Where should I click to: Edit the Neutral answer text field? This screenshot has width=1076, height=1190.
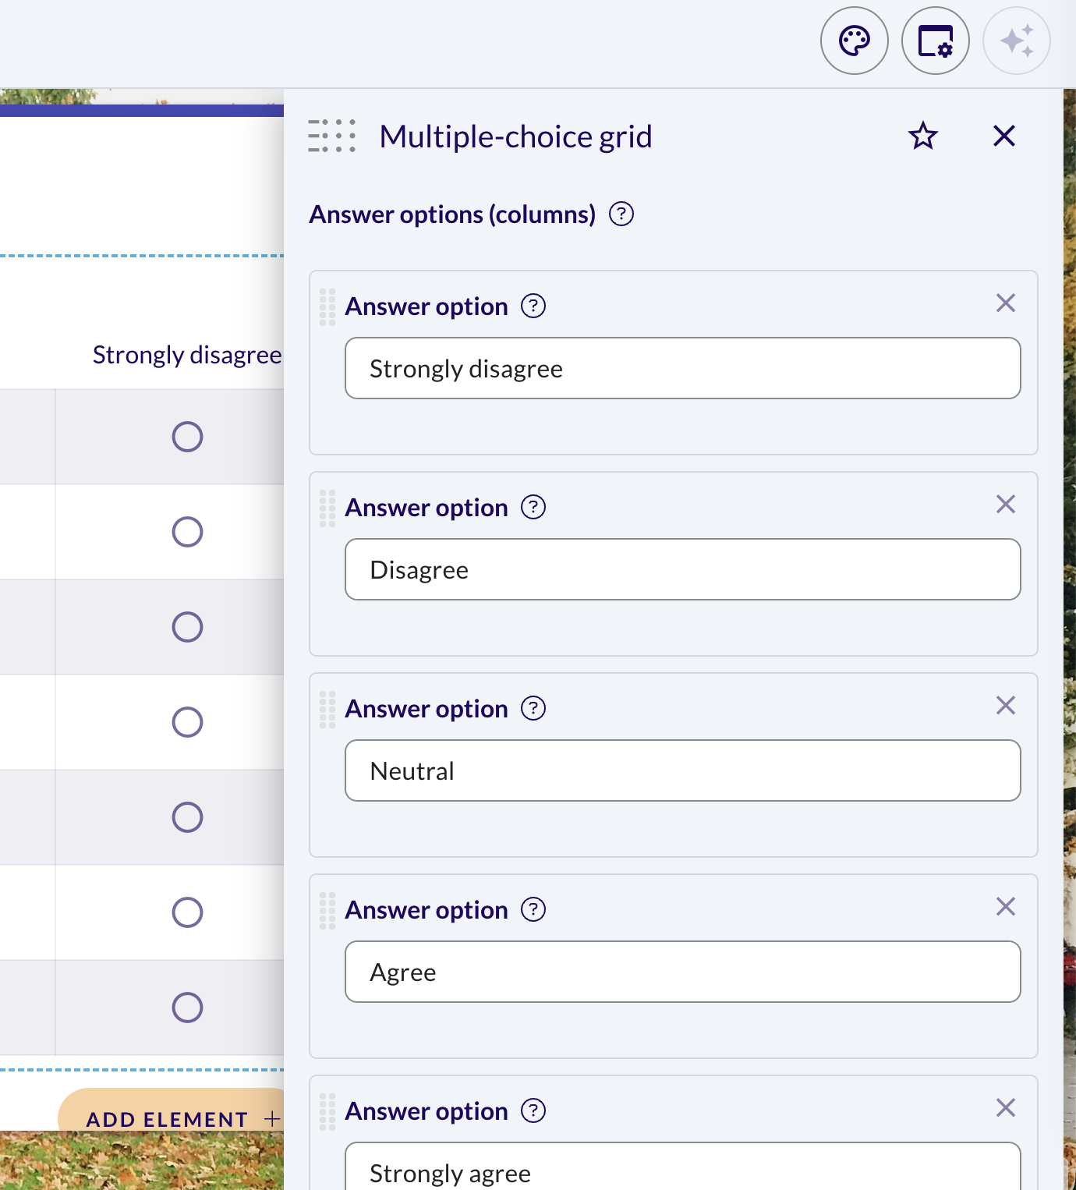click(x=683, y=770)
